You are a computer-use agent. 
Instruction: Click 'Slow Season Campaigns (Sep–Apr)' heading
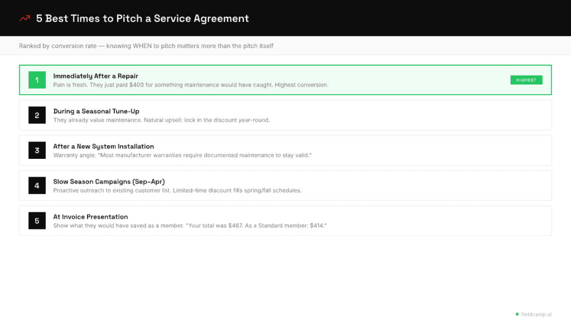(109, 181)
